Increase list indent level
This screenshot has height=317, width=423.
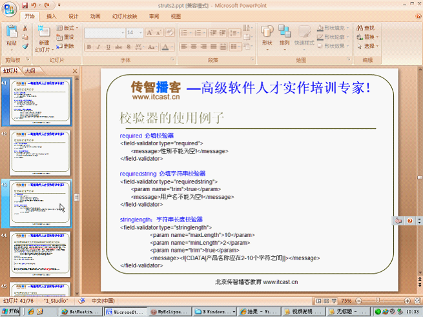(x=223, y=33)
